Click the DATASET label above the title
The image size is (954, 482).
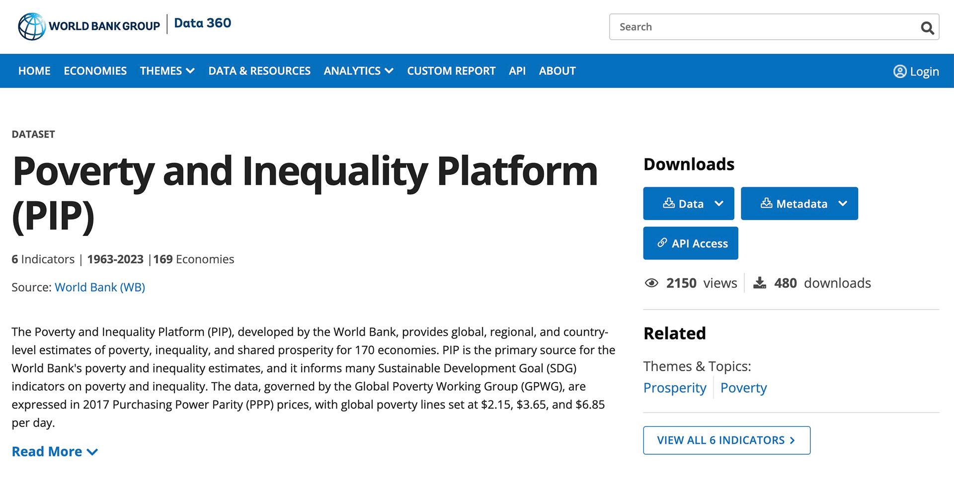33,134
